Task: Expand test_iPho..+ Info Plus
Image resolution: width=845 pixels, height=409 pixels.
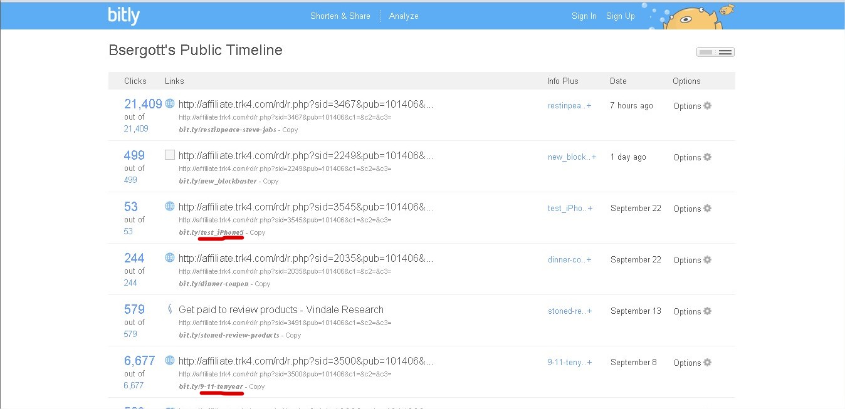Action: [x=570, y=209]
